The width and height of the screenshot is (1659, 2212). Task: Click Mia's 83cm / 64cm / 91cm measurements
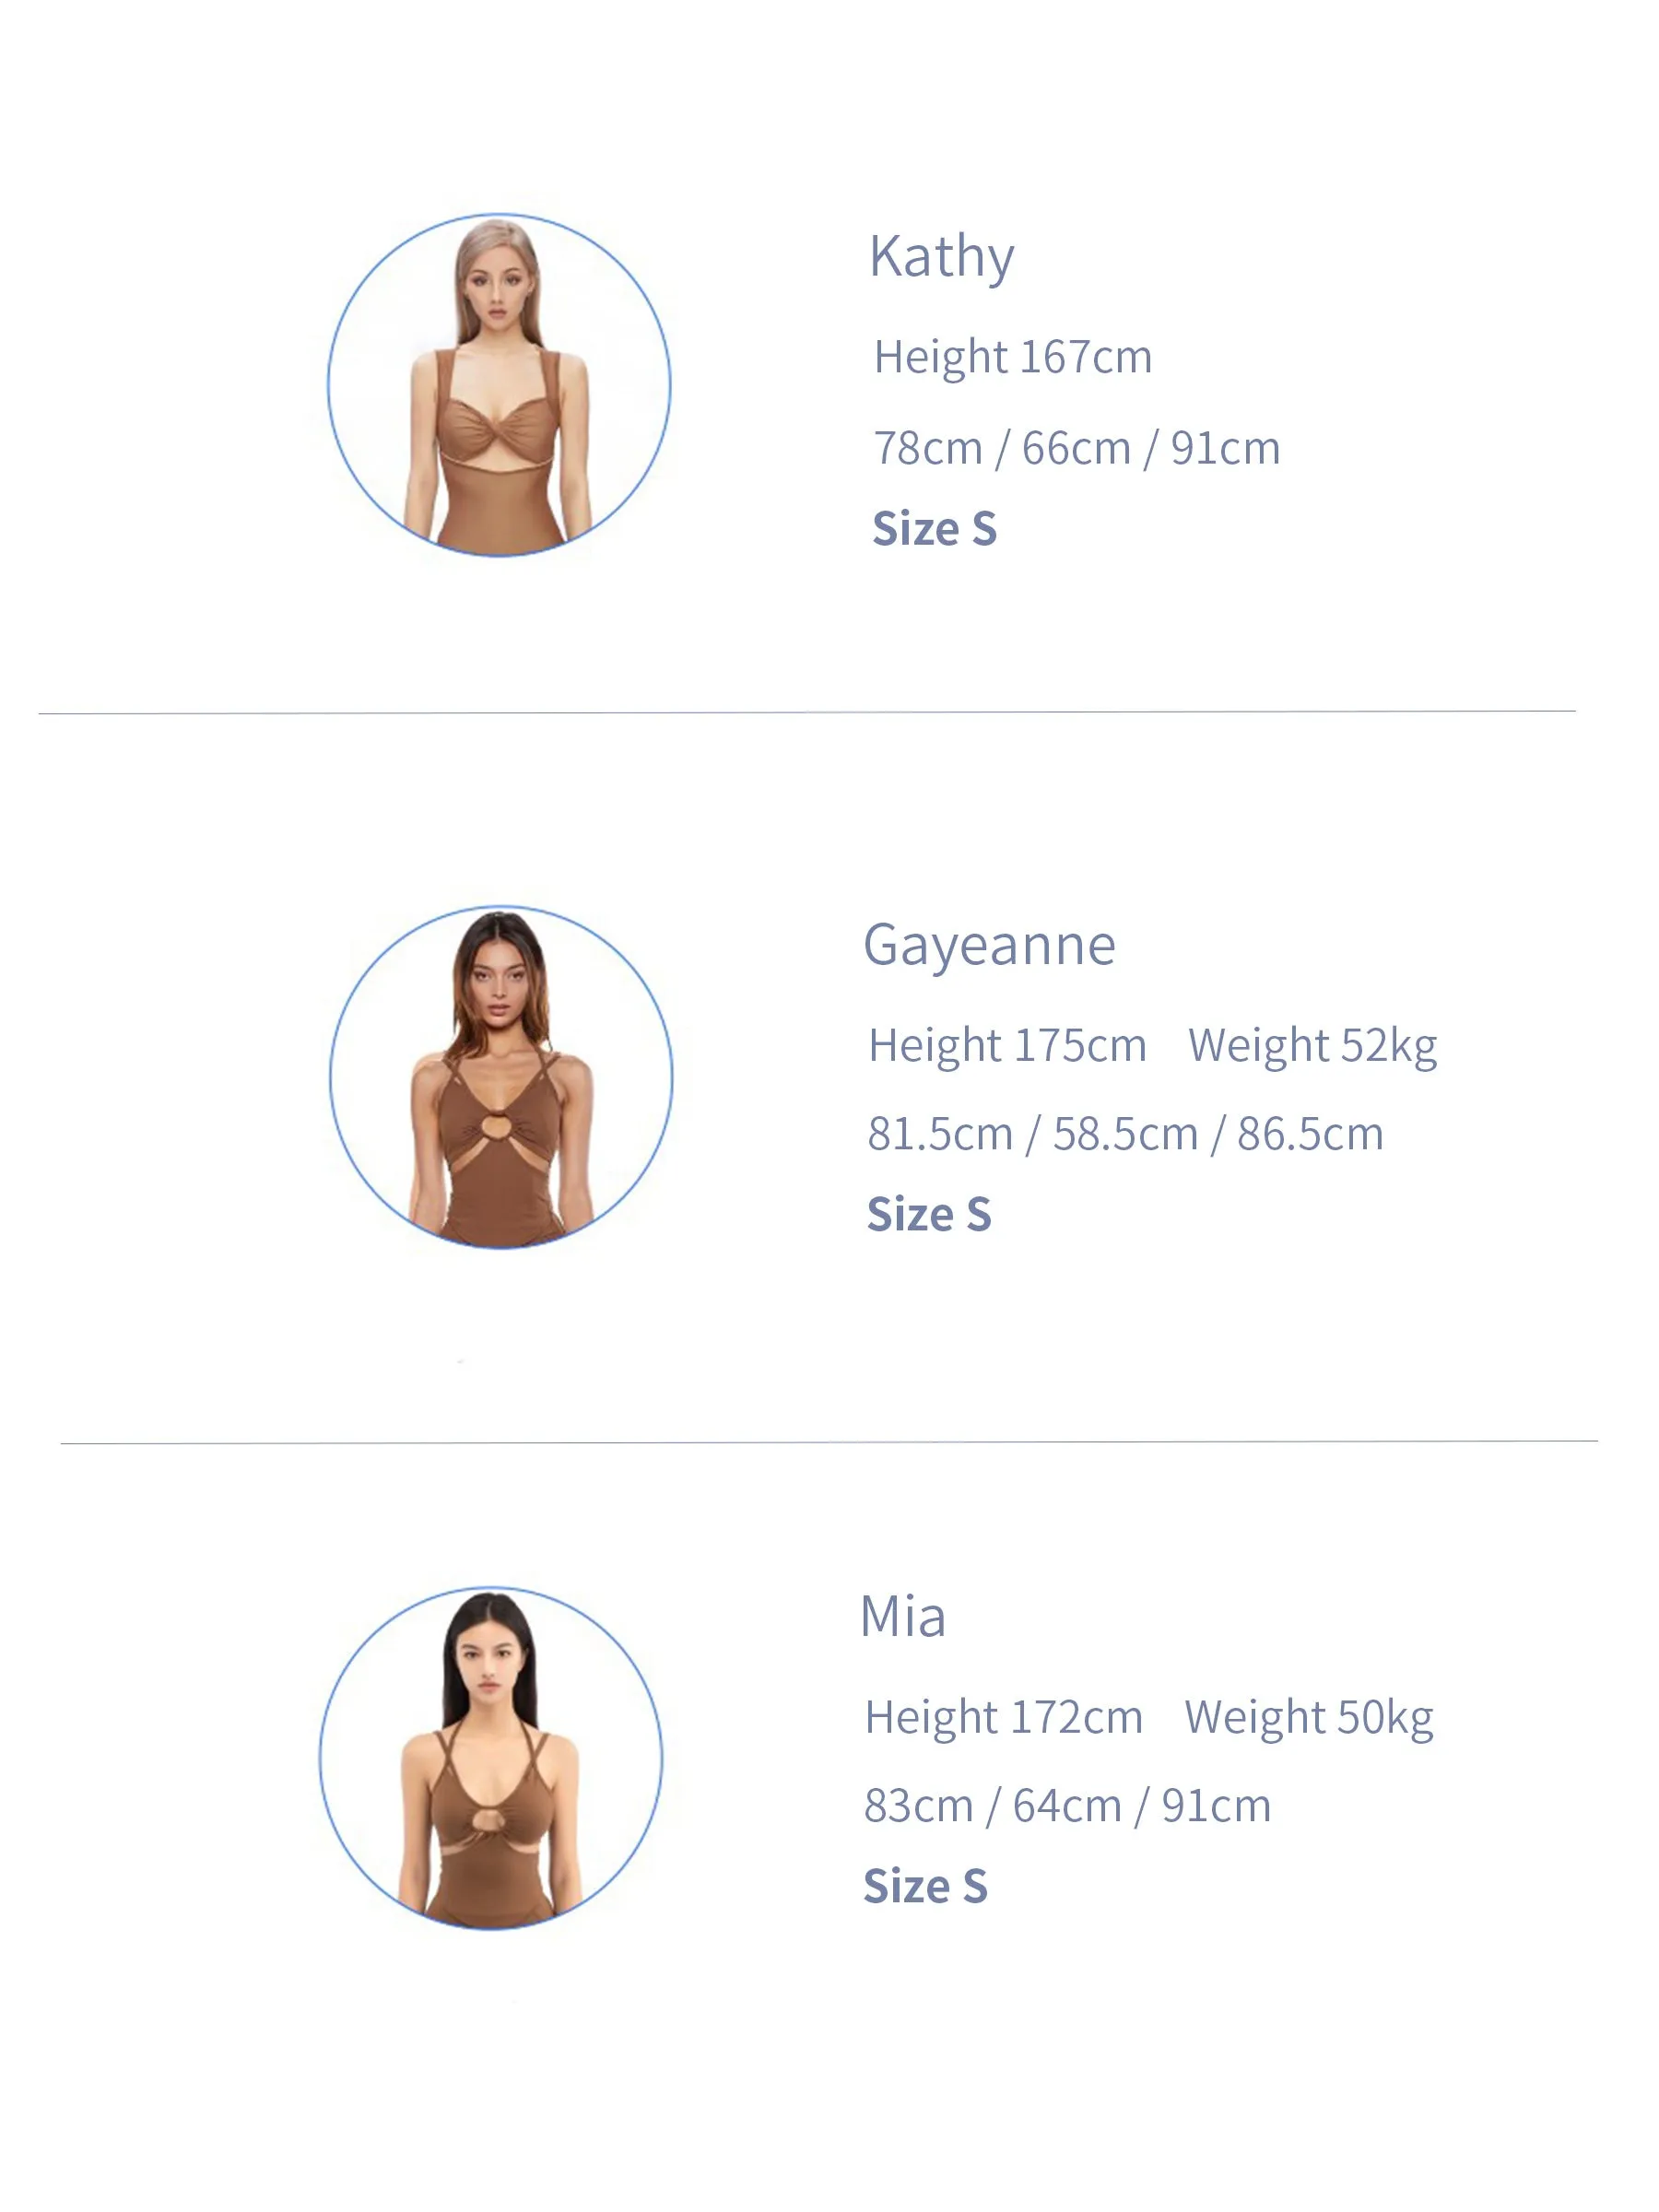tap(1067, 1807)
